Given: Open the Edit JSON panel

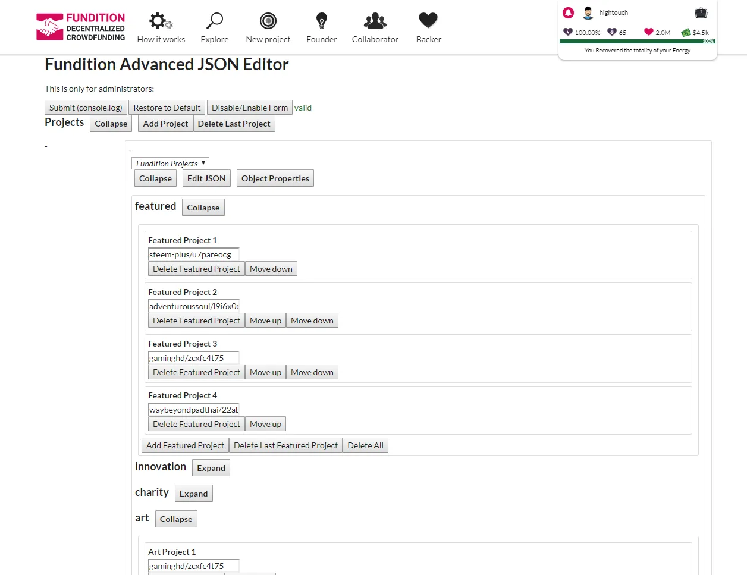Looking at the screenshot, I should point(206,178).
